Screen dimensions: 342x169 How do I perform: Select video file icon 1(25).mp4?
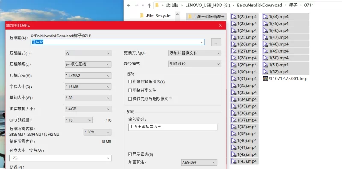234,37
